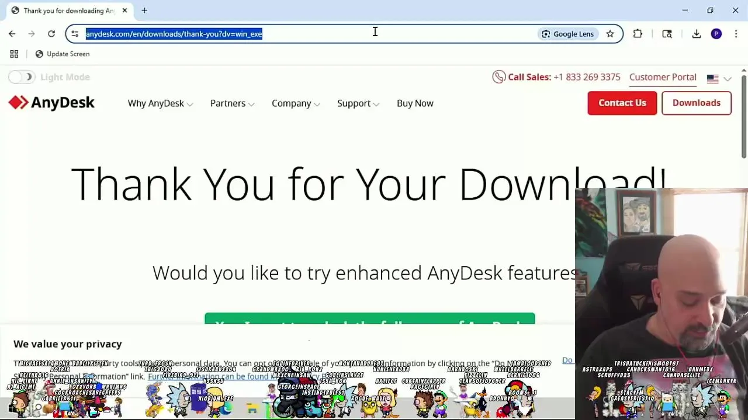Bookmark this page with the star
Viewport: 748px width, 420px height.
(610, 34)
